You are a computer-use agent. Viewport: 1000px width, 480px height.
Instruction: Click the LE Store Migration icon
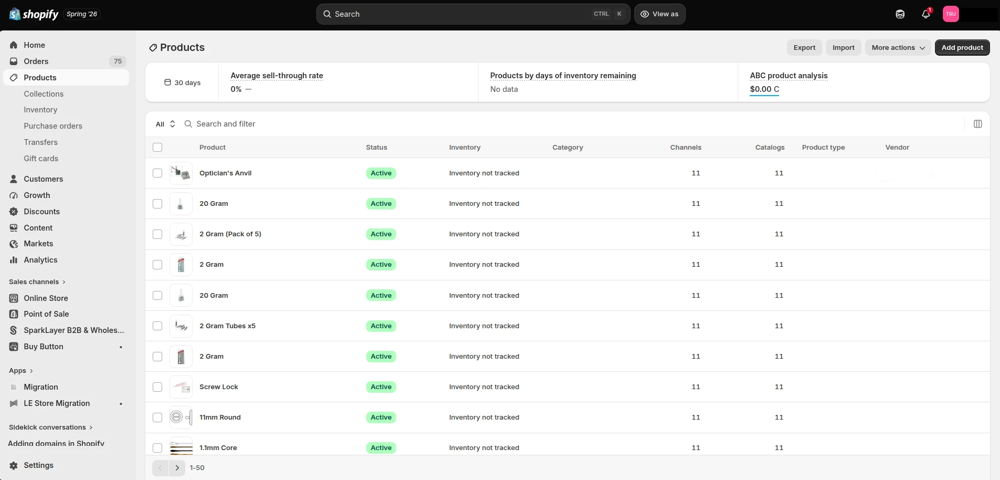point(14,403)
